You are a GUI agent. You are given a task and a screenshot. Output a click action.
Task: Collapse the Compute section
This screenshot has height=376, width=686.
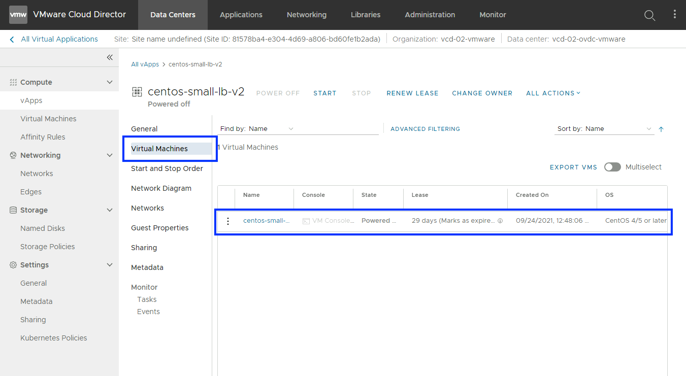(x=110, y=82)
